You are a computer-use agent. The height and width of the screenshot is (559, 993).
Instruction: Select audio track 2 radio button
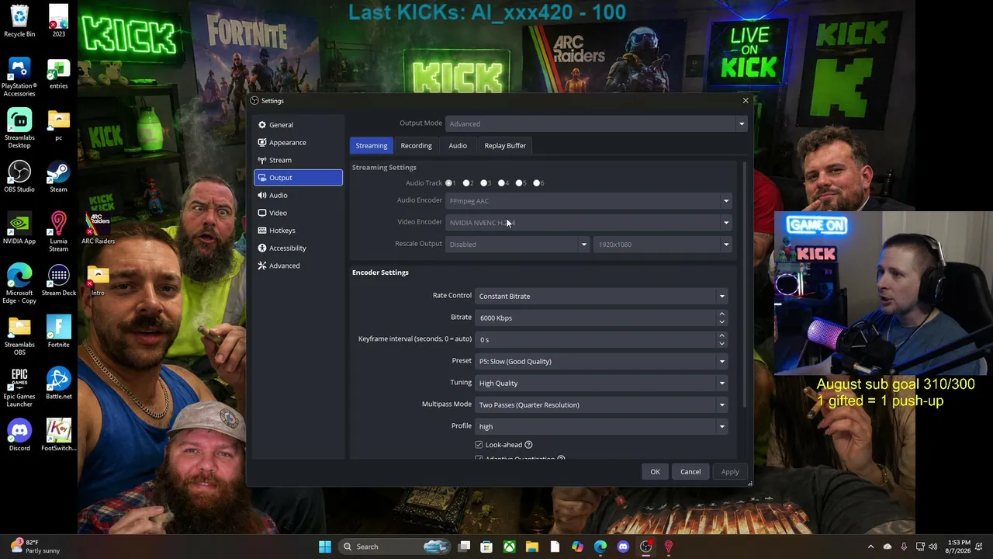point(466,183)
